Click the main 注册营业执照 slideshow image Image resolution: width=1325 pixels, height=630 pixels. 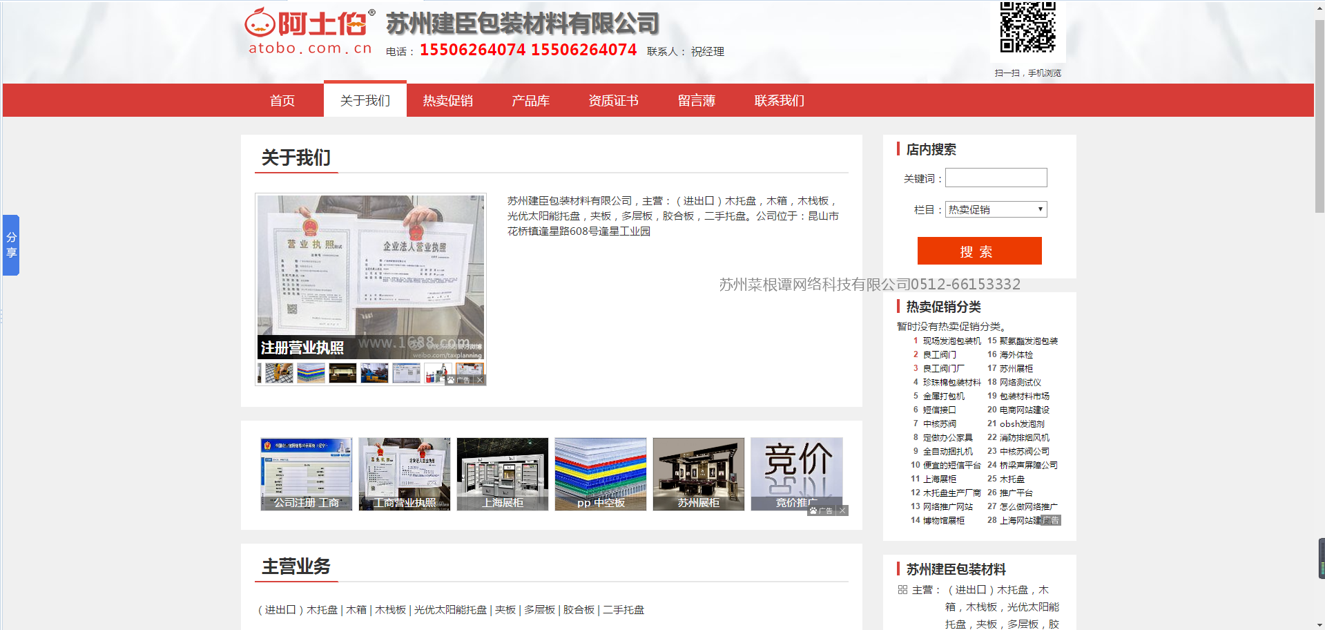point(371,277)
